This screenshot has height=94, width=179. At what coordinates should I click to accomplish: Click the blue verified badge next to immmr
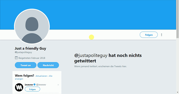tap(35, 84)
